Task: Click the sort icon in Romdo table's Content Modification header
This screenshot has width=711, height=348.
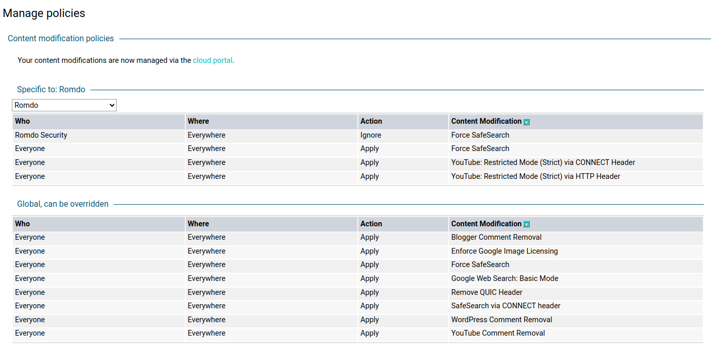Action: pos(527,122)
